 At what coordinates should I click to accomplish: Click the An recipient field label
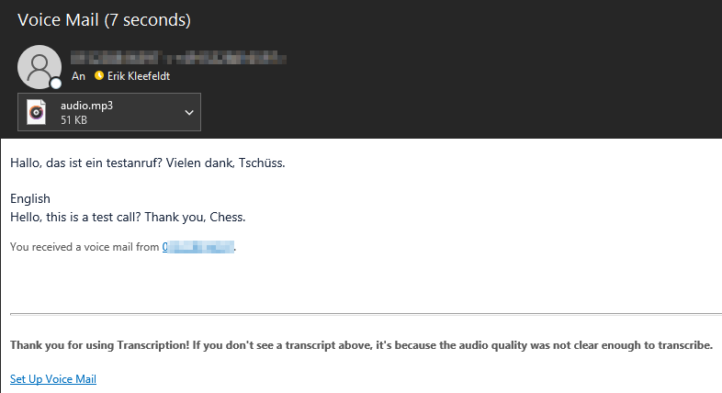point(78,76)
